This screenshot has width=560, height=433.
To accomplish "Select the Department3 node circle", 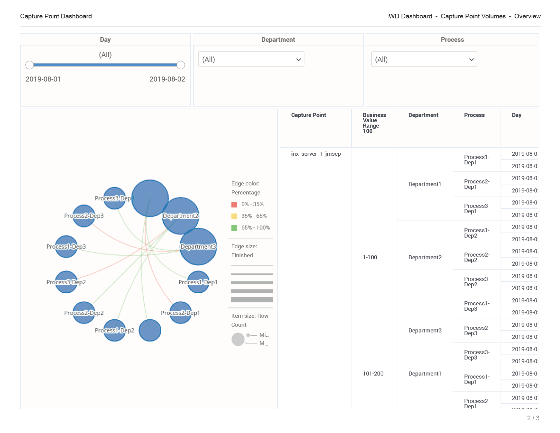I will [198, 247].
